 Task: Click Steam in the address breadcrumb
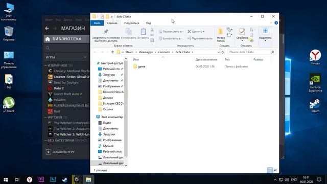129,52
